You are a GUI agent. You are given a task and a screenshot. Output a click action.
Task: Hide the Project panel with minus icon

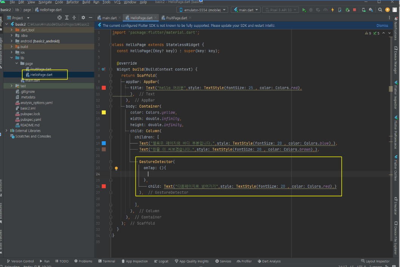pyautogui.click(x=90, y=18)
